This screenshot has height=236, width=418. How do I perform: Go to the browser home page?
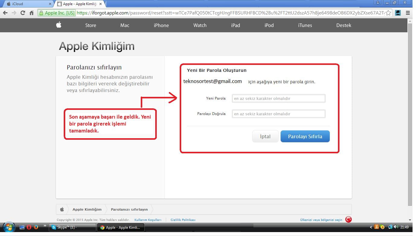coord(31,13)
